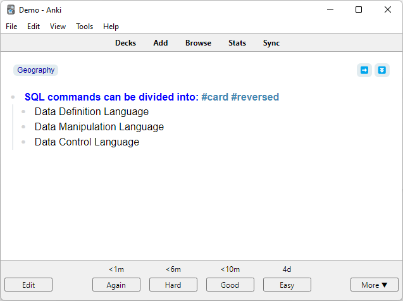Viewport: 403px width, 301px height.
Task: Click the Geography deck tag
Action: [36, 70]
